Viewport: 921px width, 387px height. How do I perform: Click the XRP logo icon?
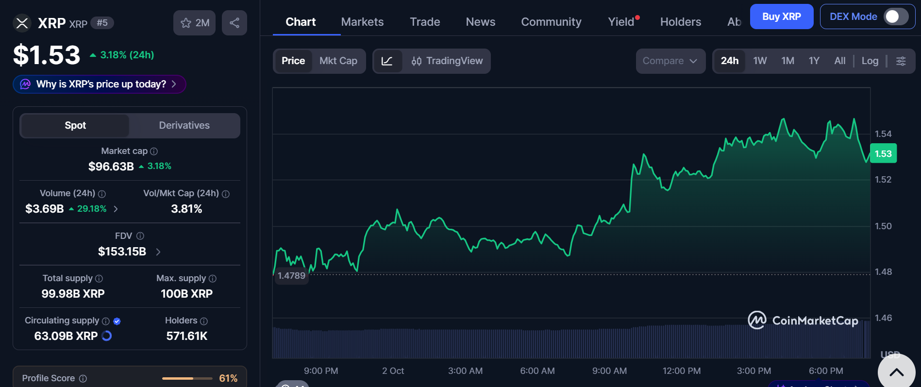[22, 23]
